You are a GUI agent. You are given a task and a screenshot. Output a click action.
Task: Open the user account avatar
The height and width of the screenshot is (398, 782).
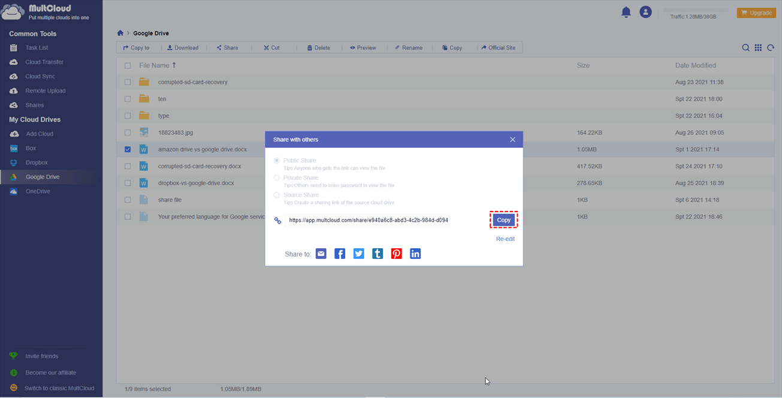[645, 12]
